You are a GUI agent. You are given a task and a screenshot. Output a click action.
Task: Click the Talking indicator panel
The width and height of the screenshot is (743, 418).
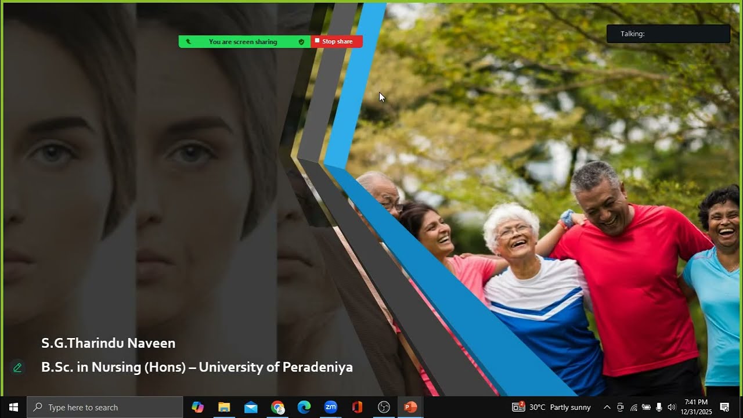(668, 34)
